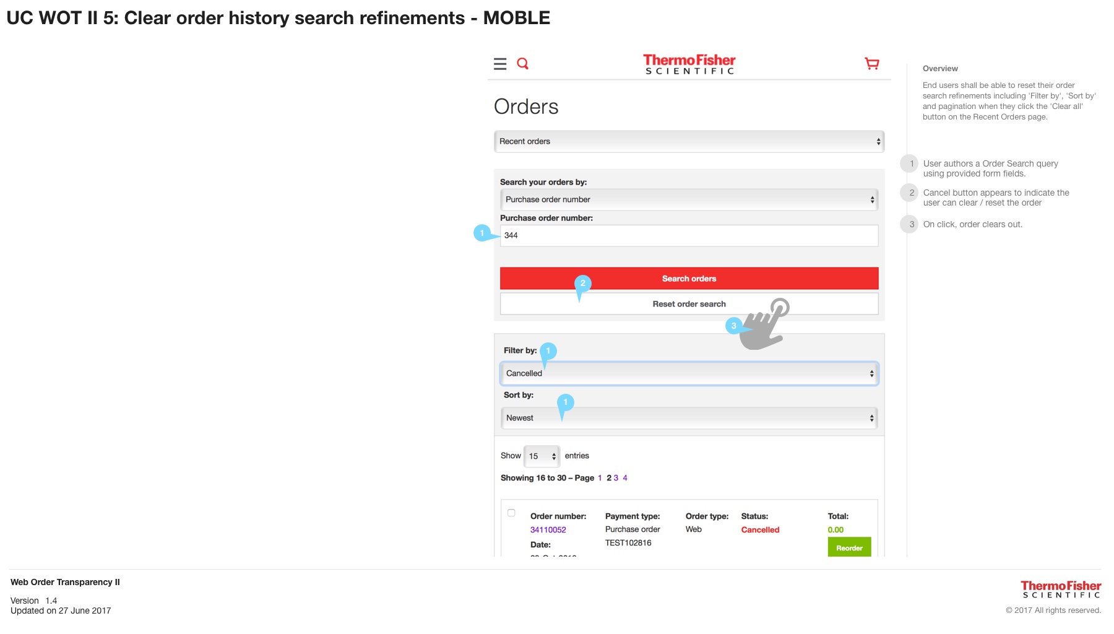Change the Show 15 entries selector

[542, 456]
